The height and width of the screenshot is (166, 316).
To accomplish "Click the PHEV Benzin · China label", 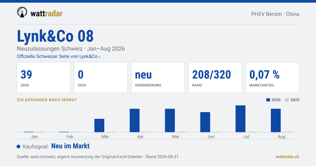I will click(275, 14).
